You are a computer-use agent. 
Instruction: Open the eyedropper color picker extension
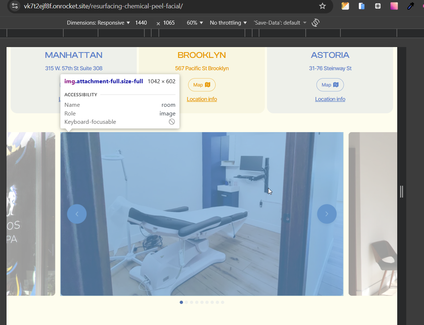point(411,6)
